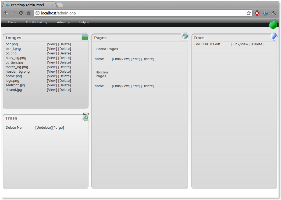Click the seafront.jpg file name
This screenshot has height=200, width=281.
[15, 85]
